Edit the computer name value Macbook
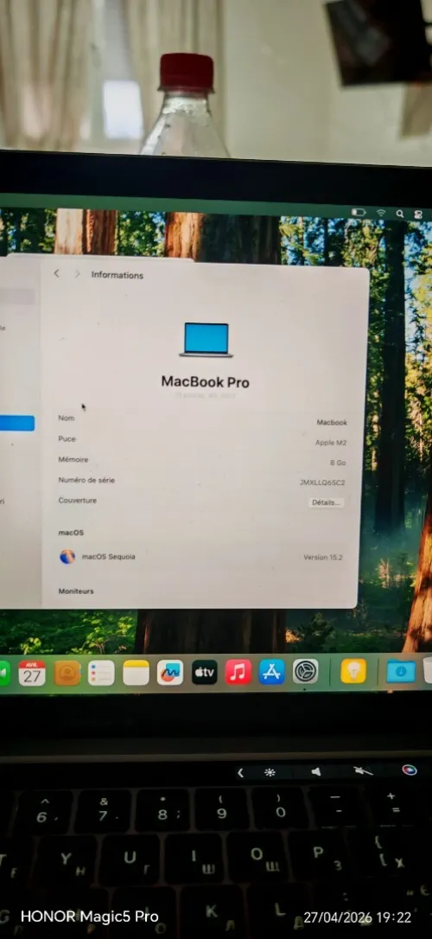The height and width of the screenshot is (939, 432). coord(332,422)
